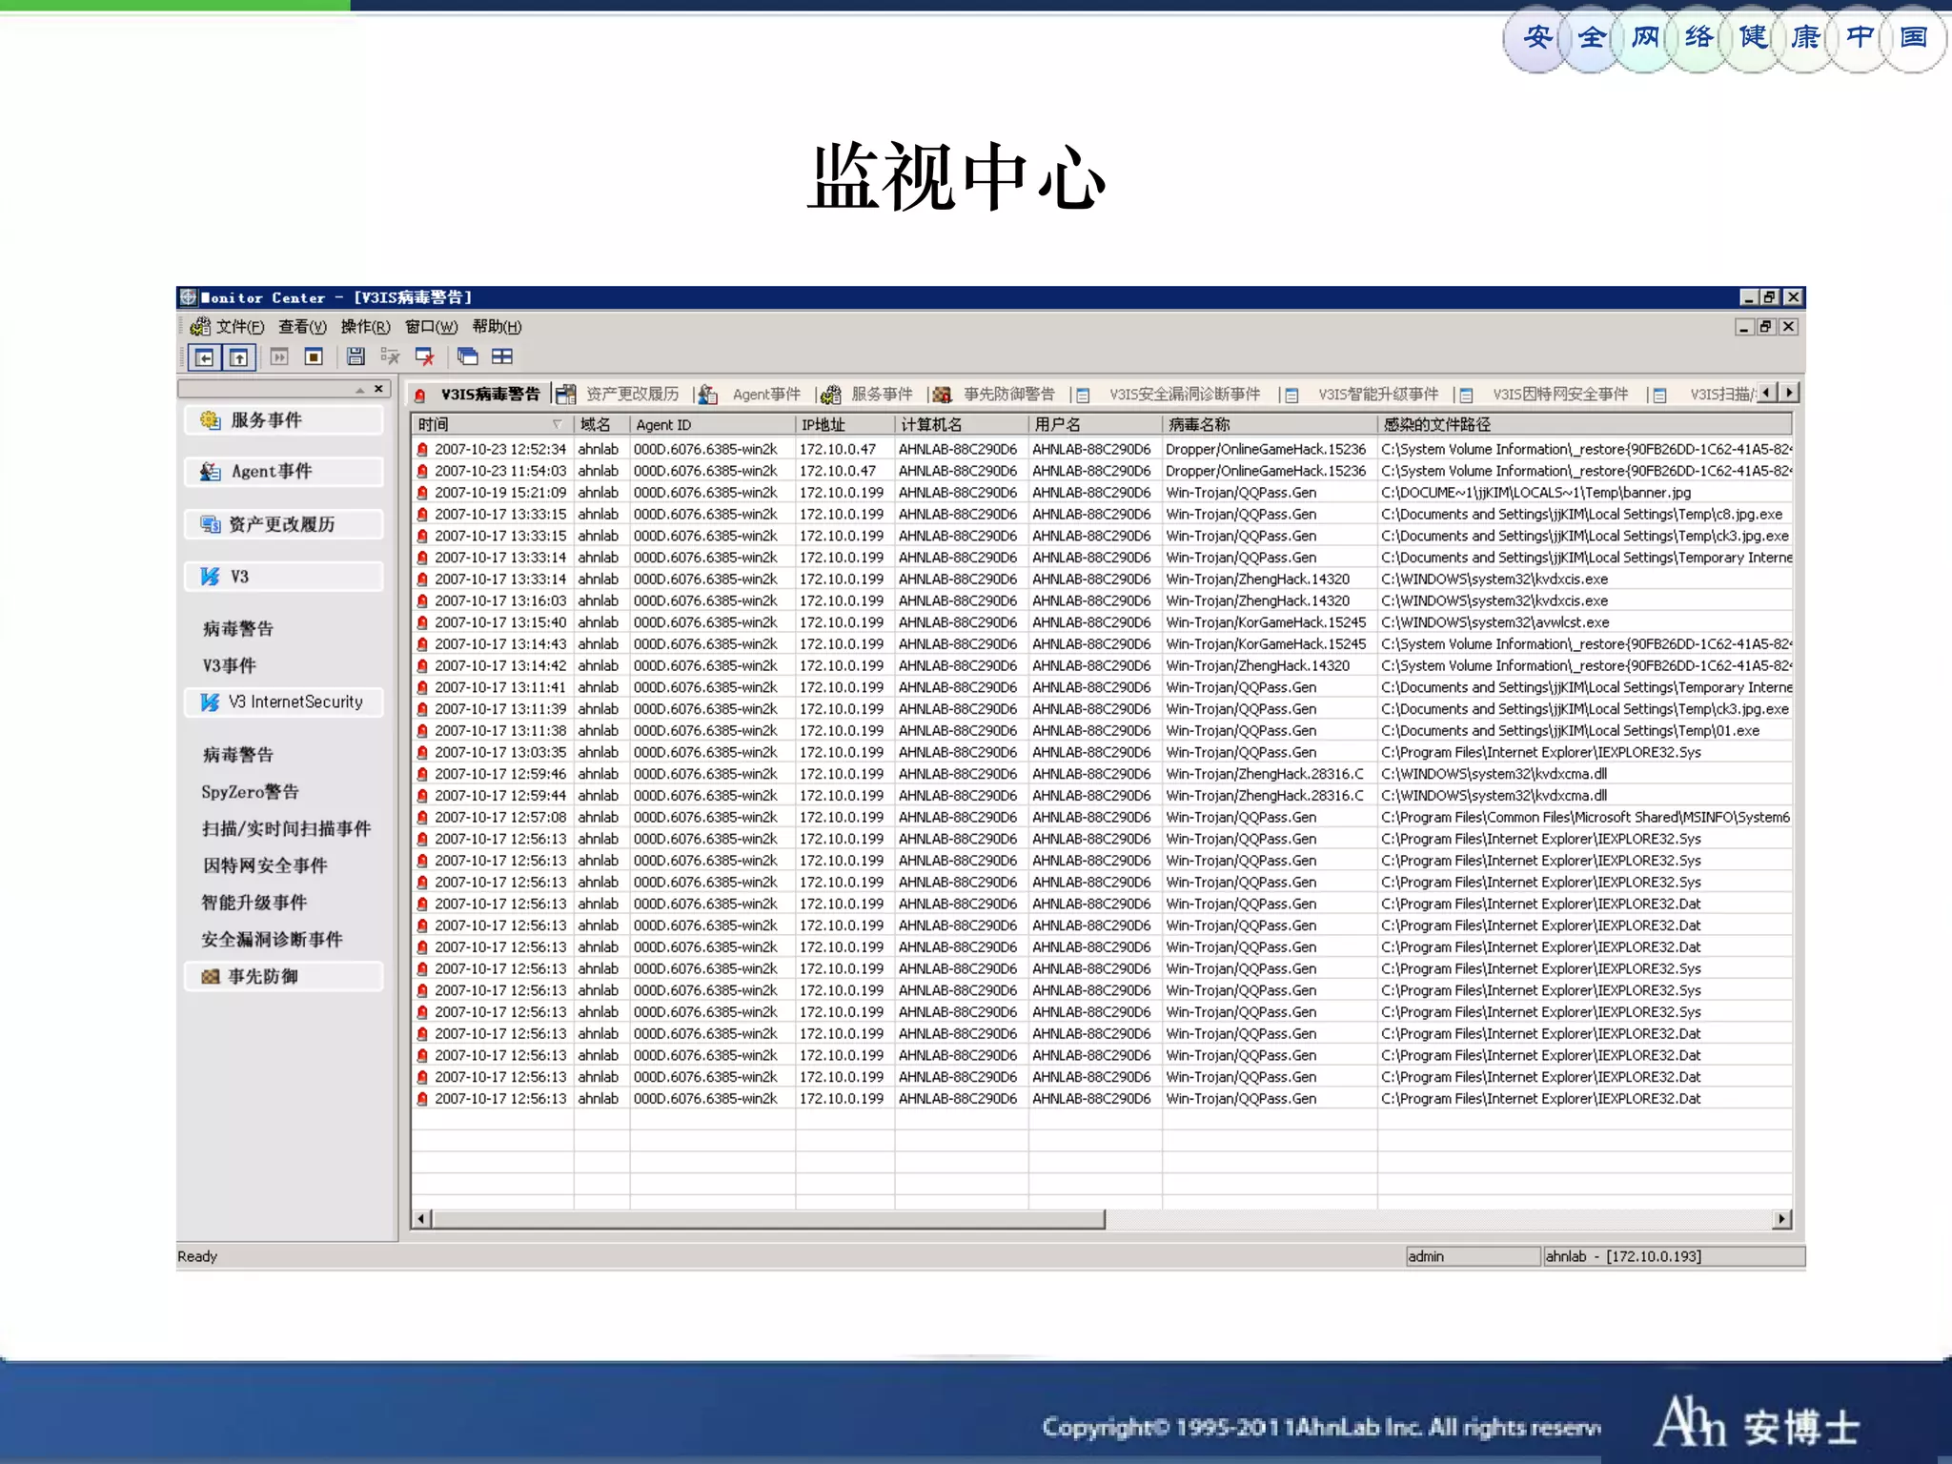Screen dimensions: 1952x1464
Task: Sort by the 时间 column header arrow
Action: [x=557, y=424]
